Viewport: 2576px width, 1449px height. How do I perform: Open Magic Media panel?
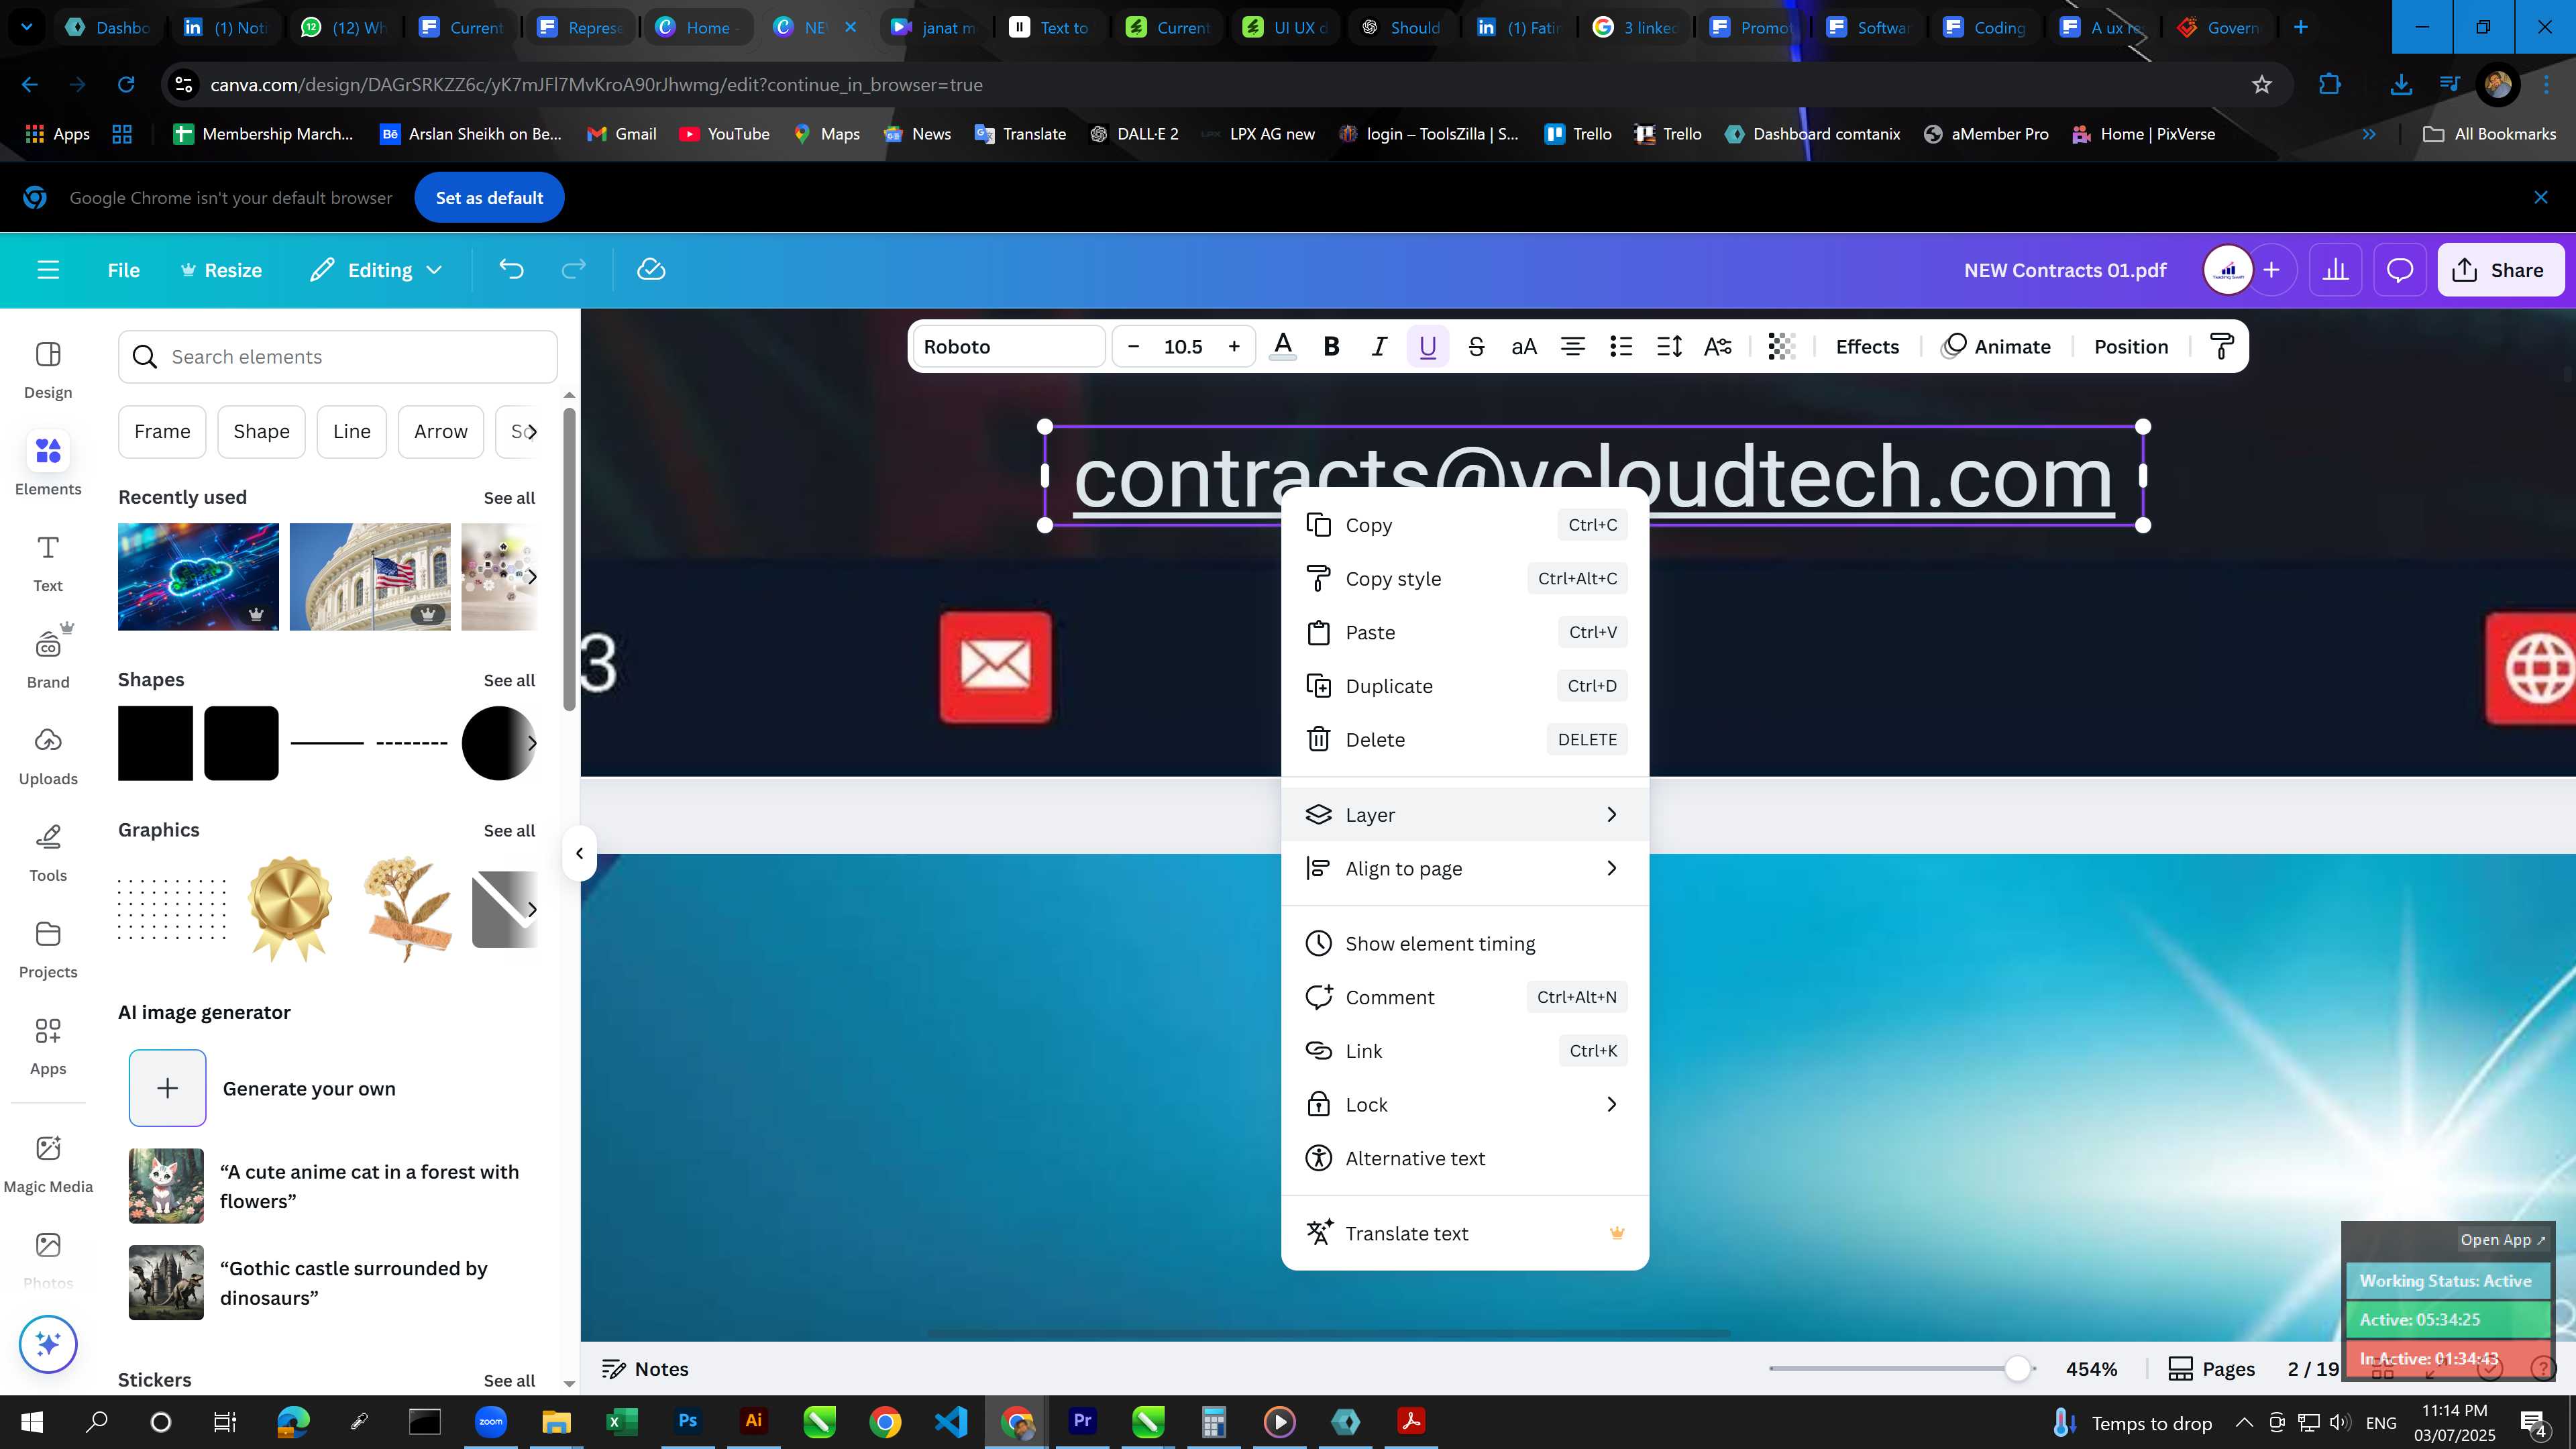click(x=48, y=1164)
